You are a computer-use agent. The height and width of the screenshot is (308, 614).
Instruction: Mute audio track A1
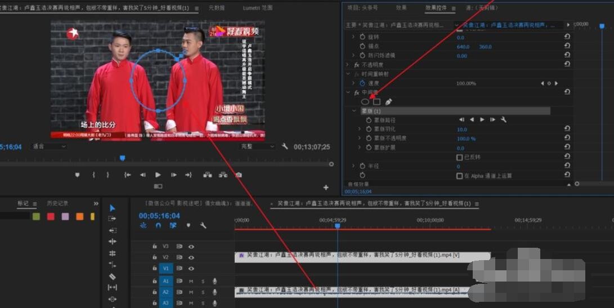pos(191,281)
